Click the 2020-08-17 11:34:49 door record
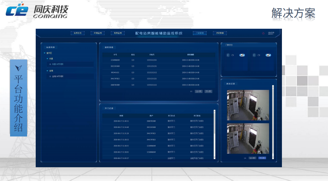 (x=158, y=127)
